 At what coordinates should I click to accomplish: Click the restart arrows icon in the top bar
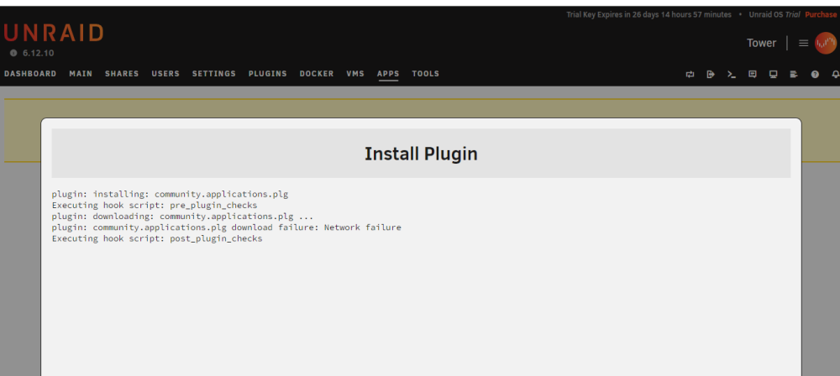pos(690,75)
